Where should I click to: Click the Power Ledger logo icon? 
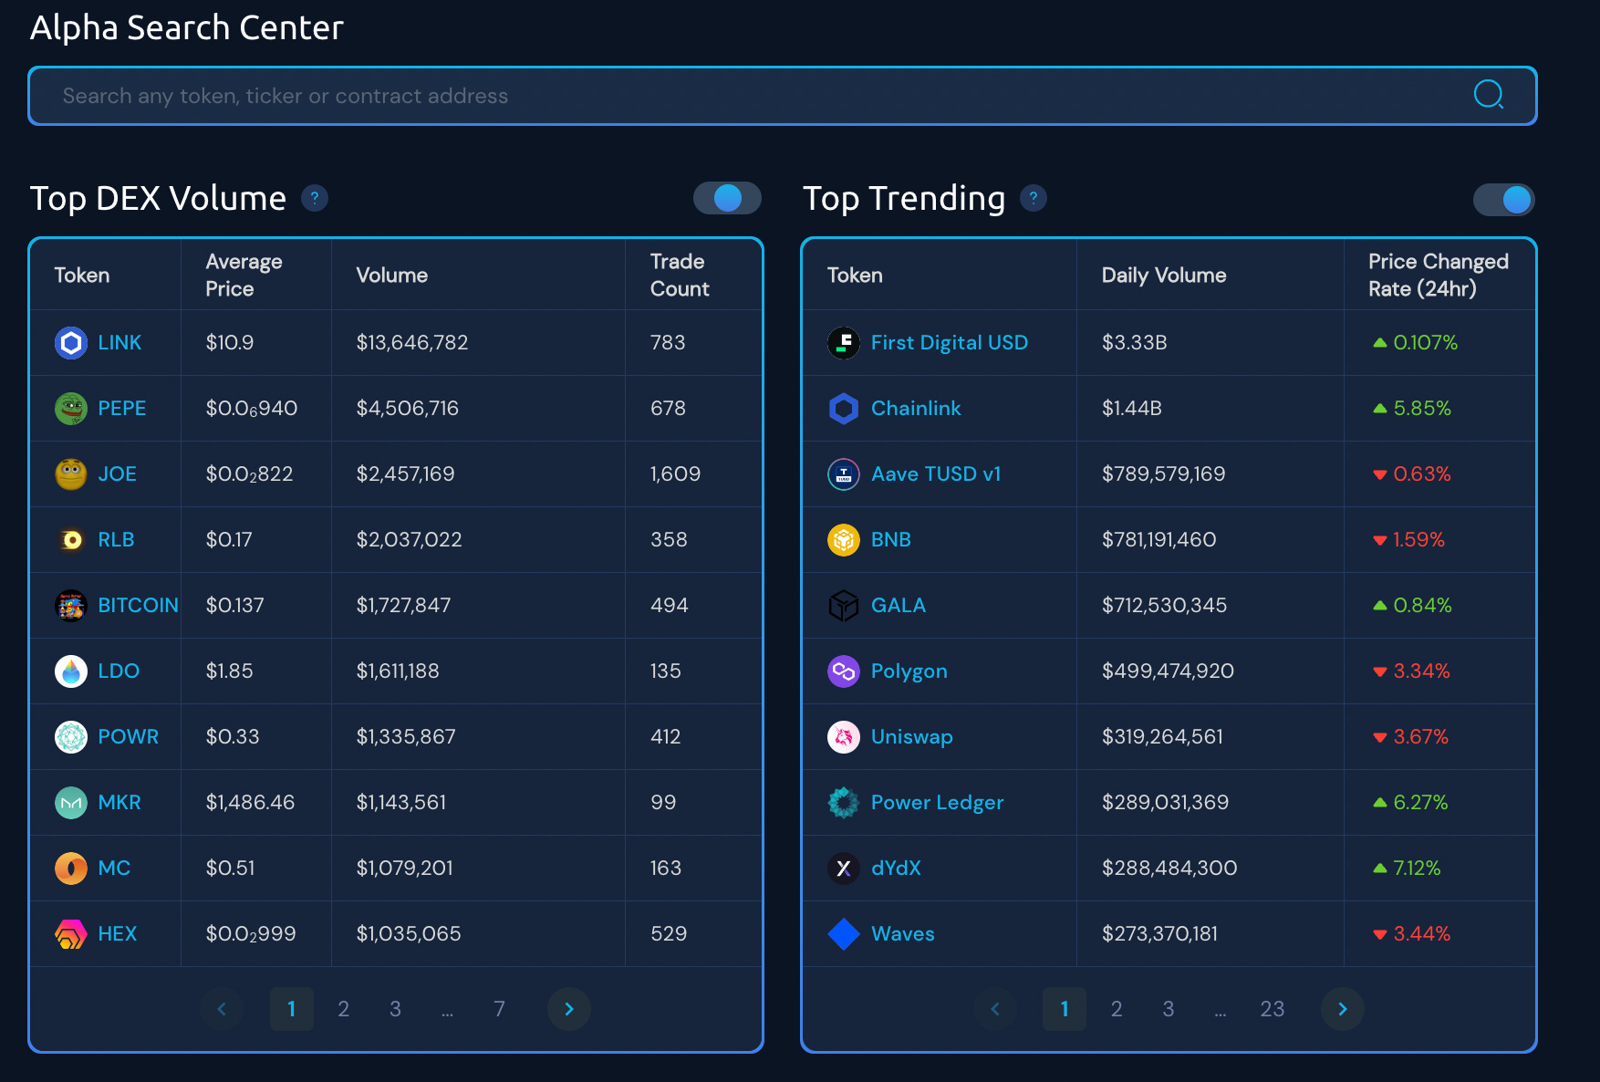pyautogui.click(x=844, y=803)
